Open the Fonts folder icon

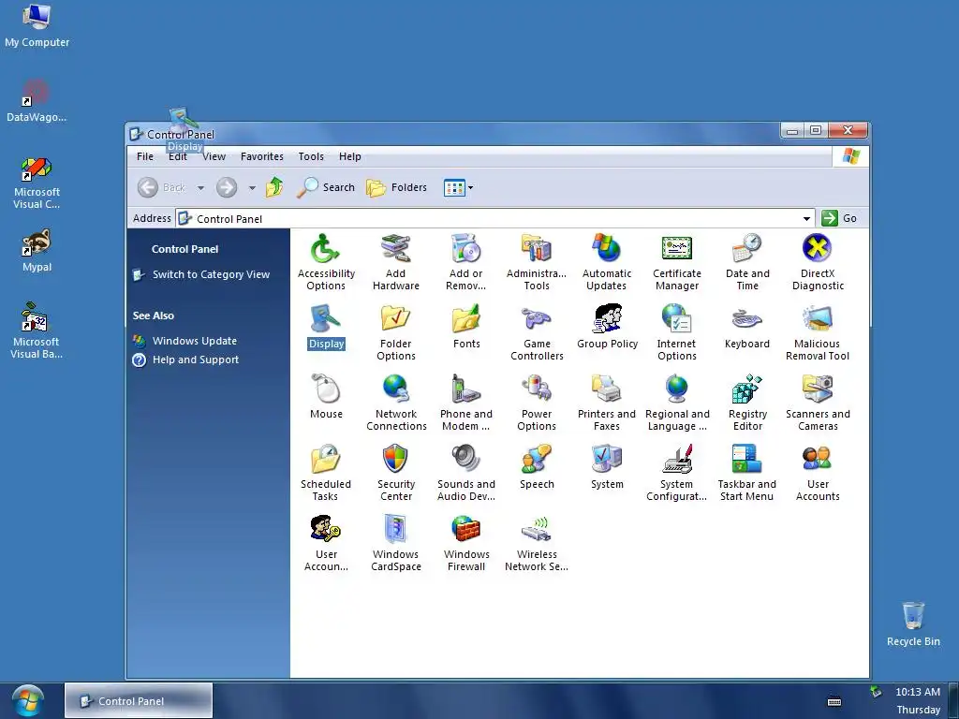click(x=466, y=327)
